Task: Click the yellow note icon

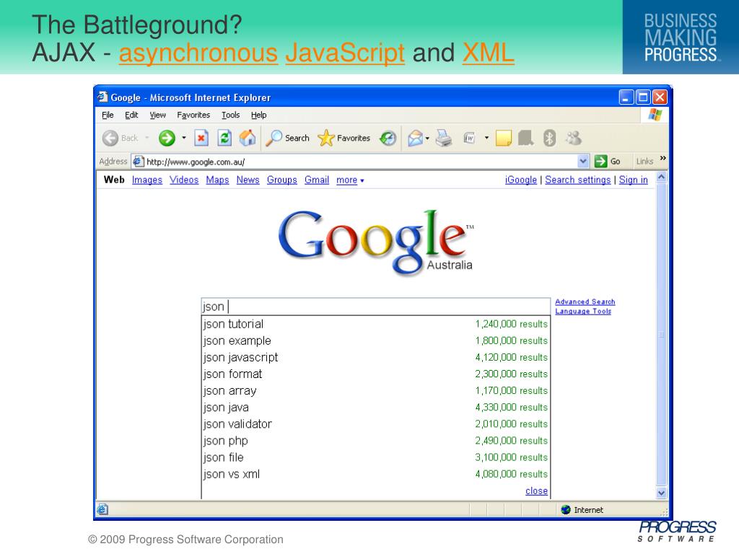Action: (503, 138)
